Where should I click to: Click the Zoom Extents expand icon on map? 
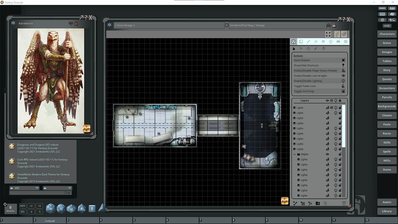tap(328, 34)
